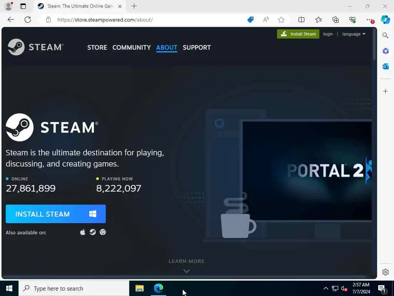View site information lock icon
The width and height of the screenshot is (394, 296).
coord(48,20)
